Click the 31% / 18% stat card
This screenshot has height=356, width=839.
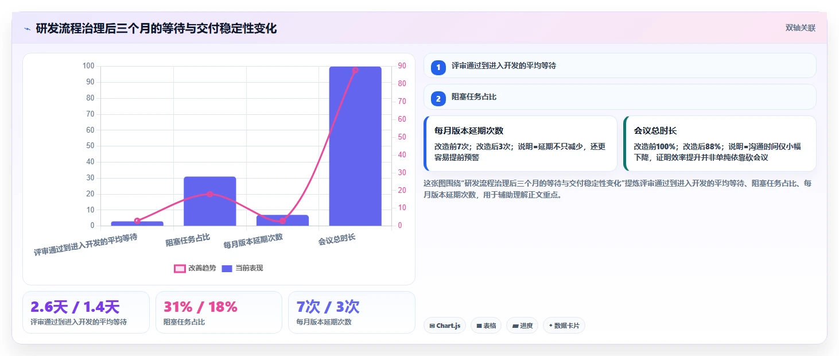point(219,312)
